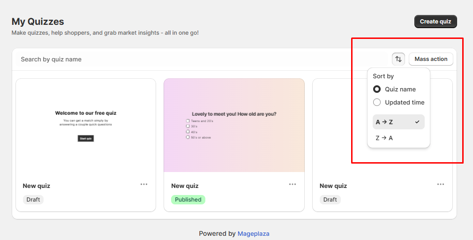
Task: Click the sort arrows icon button
Action: pyautogui.click(x=398, y=59)
